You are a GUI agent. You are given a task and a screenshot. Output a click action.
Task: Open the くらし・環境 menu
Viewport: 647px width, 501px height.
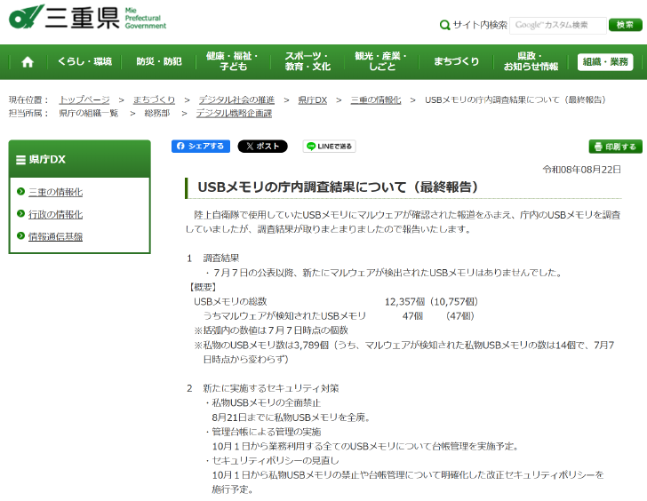(x=84, y=61)
